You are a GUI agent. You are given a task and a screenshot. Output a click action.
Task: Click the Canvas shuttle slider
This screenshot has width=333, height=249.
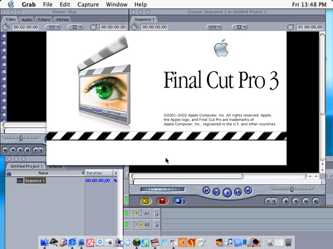pyautogui.click(x=162, y=189)
